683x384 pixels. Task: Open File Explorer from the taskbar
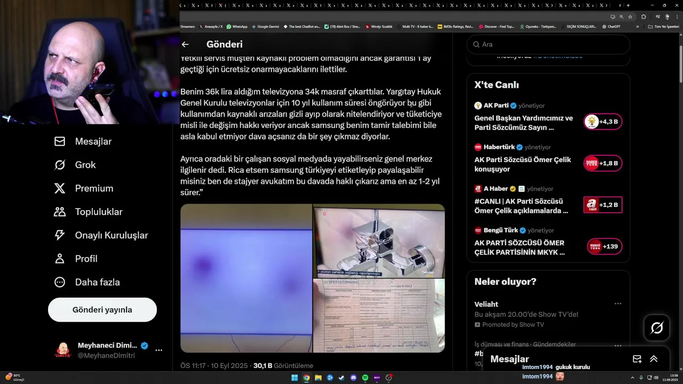pos(319,378)
